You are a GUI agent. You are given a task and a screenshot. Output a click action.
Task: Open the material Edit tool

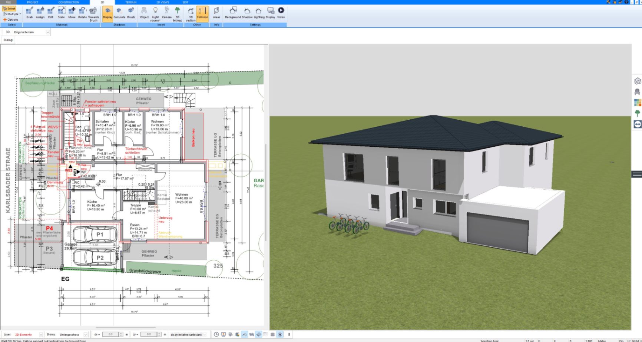click(x=51, y=13)
